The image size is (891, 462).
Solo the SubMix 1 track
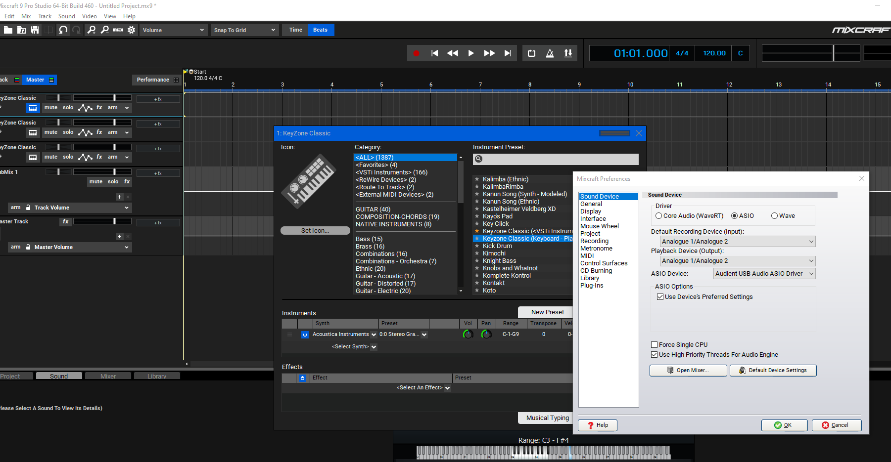tap(113, 182)
